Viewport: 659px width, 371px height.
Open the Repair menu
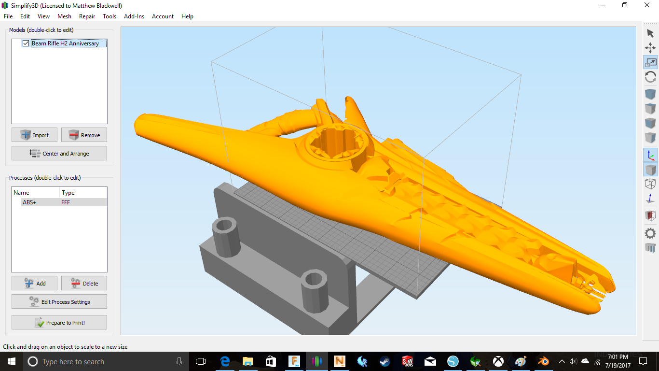coord(87,16)
